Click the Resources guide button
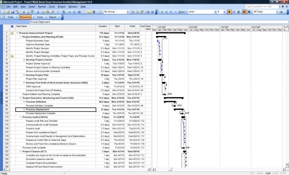Viewport: 289px width, 175px height. pyautogui.click(x=25, y=17)
